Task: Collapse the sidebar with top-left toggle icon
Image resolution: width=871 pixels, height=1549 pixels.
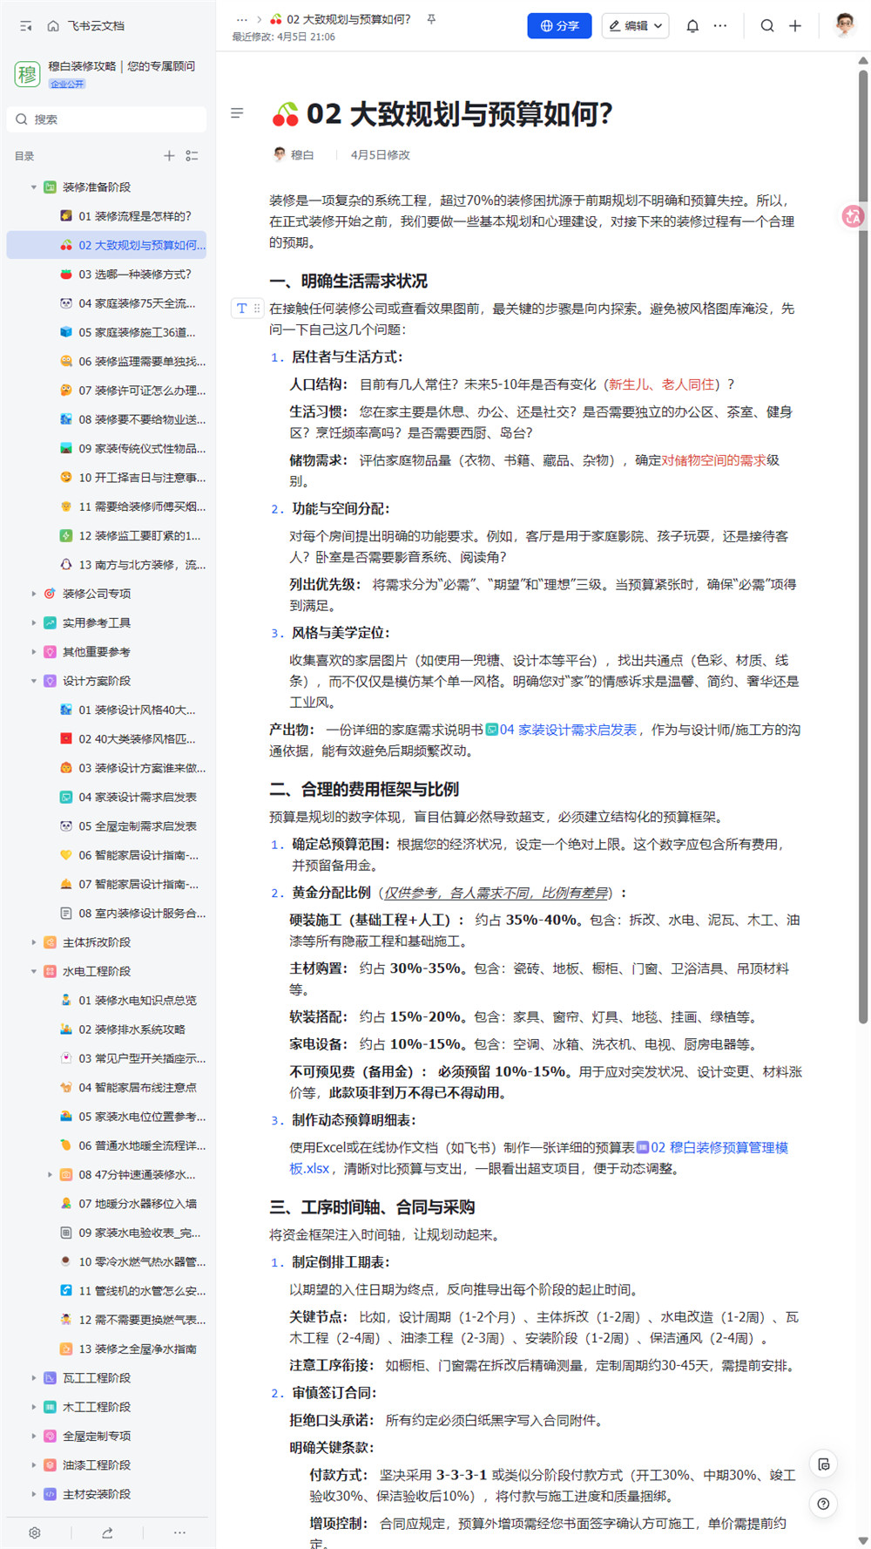Action: coord(26,26)
